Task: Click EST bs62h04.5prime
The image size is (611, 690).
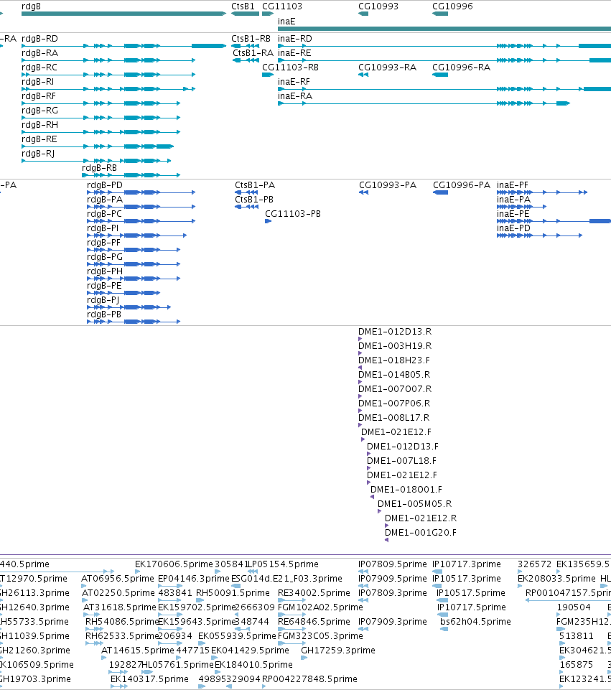Action: coord(475,622)
